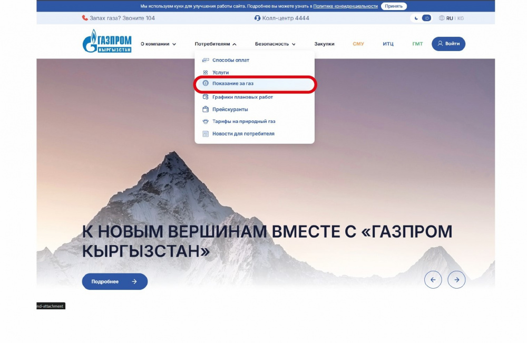Screen dimensions: 527x343
Task: Click the wallet icon beside Прейскуранты
Action: coord(206,110)
